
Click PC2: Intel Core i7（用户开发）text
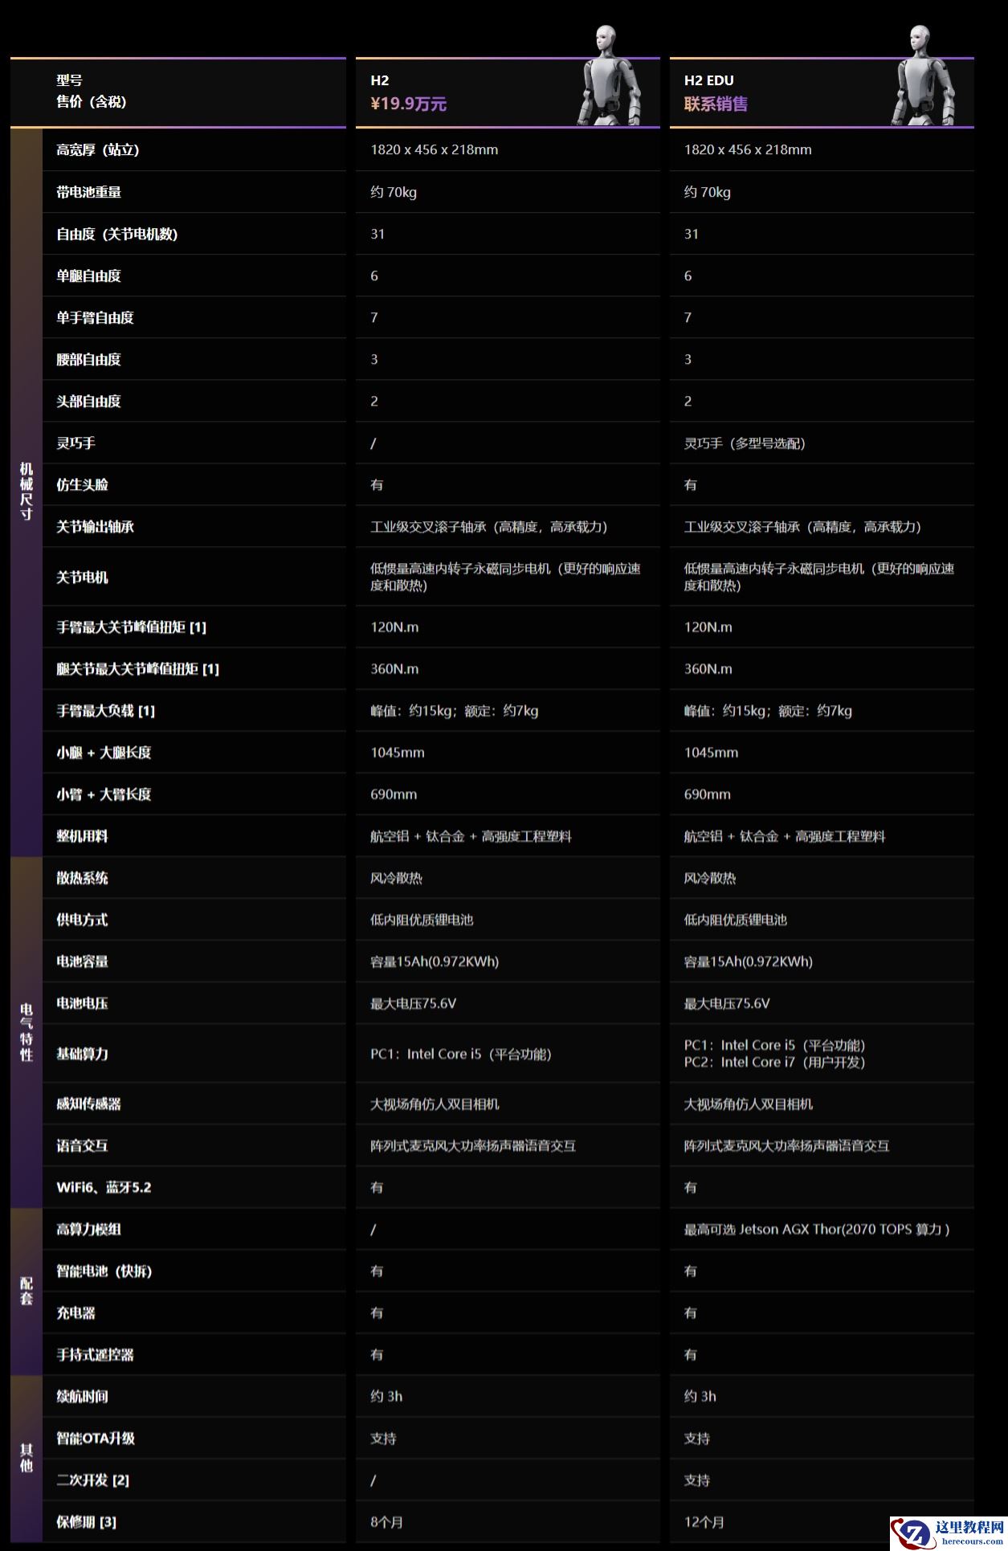pos(775,1062)
